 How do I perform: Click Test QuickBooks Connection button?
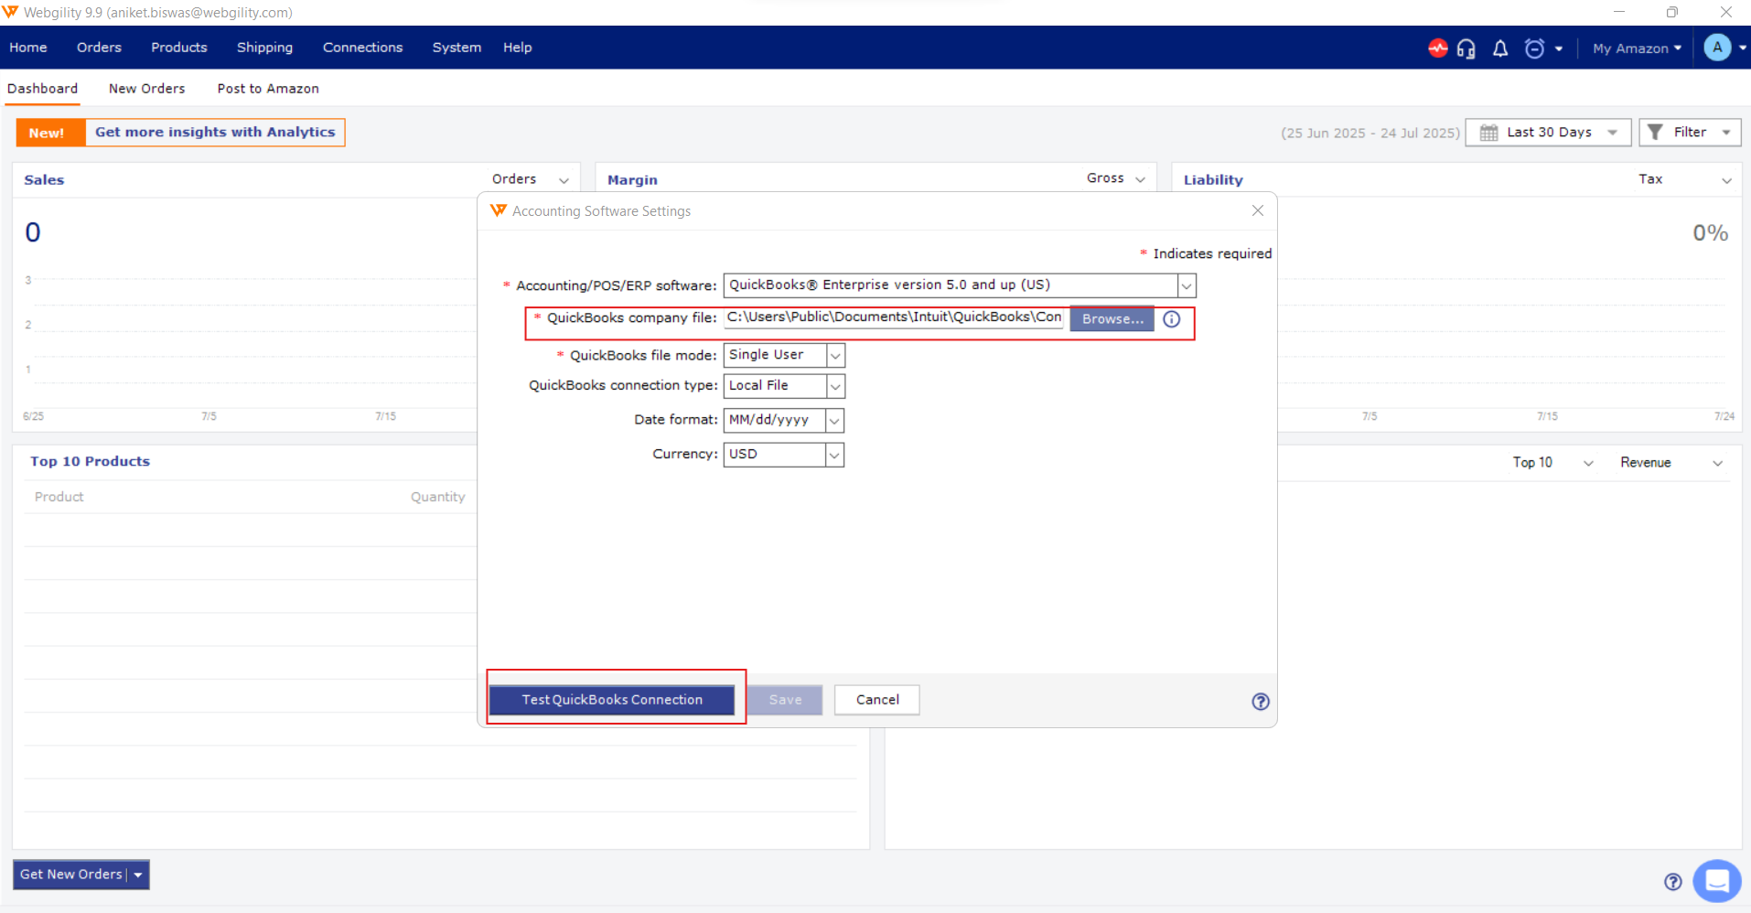coord(612,700)
